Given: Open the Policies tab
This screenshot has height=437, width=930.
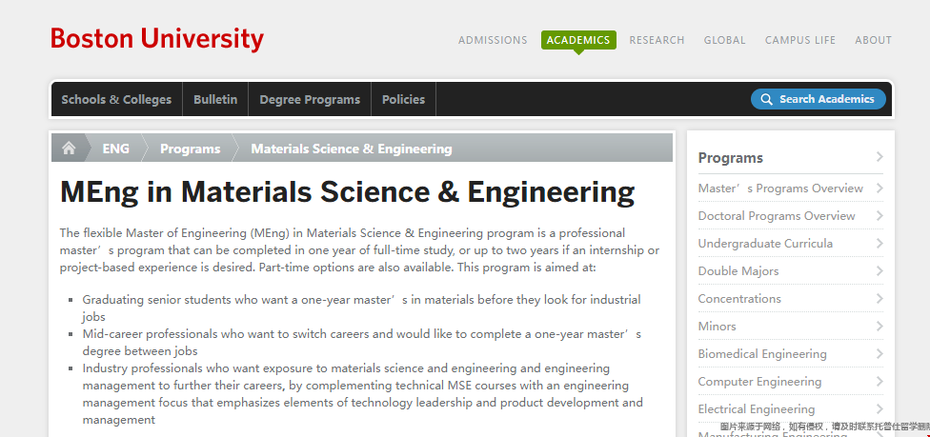Looking at the screenshot, I should (403, 100).
